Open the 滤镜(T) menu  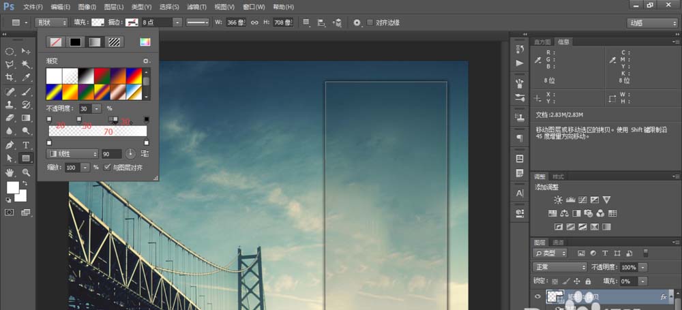(x=196, y=7)
